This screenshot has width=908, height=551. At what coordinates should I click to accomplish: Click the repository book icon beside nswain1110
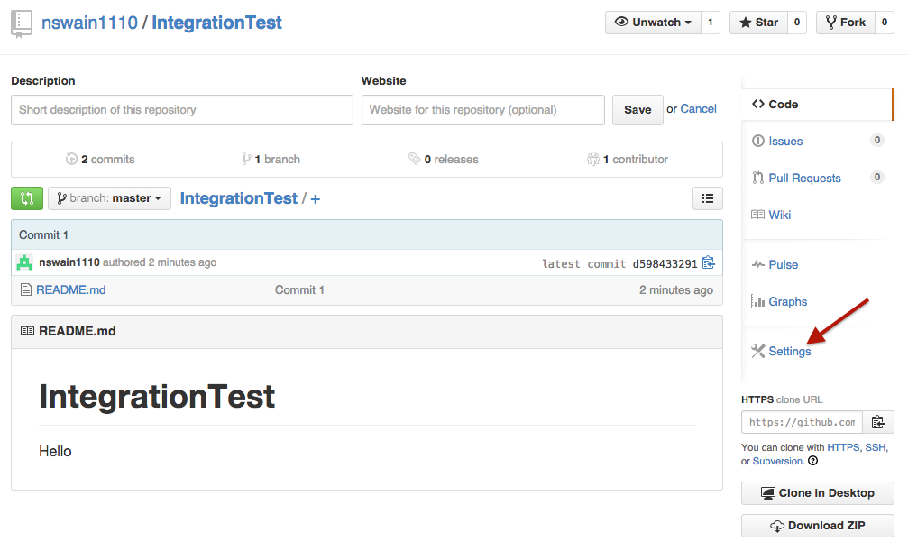pyautogui.click(x=22, y=24)
